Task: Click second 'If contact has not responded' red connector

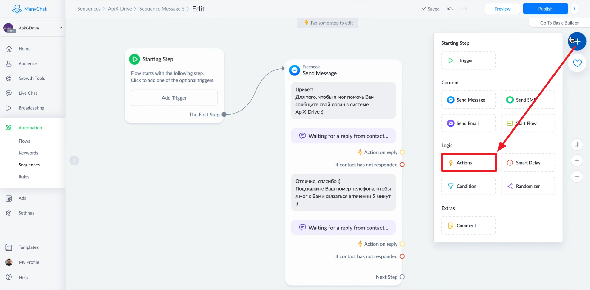Action: [402, 256]
